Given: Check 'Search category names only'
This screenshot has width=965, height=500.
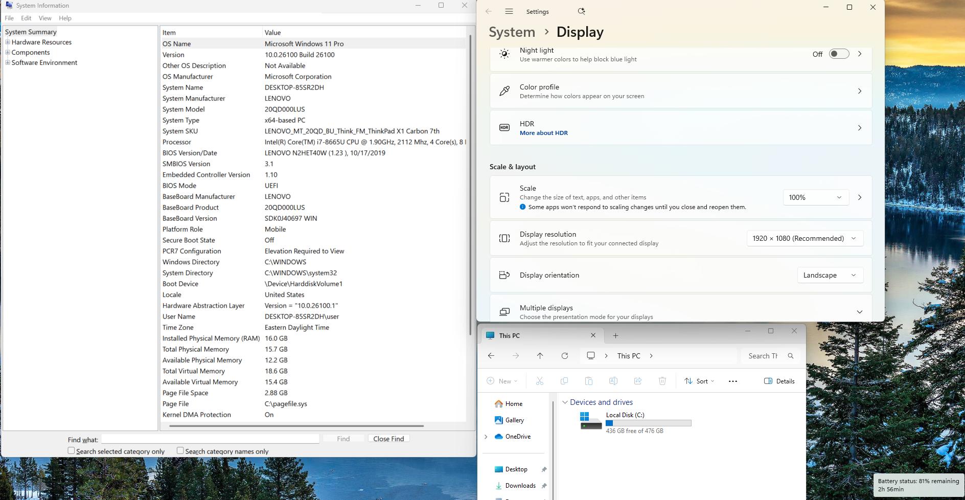Looking at the screenshot, I should click(x=180, y=450).
